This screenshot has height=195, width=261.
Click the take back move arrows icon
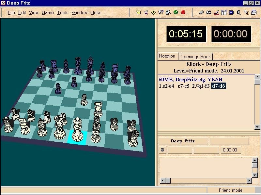click(x=146, y=12)
